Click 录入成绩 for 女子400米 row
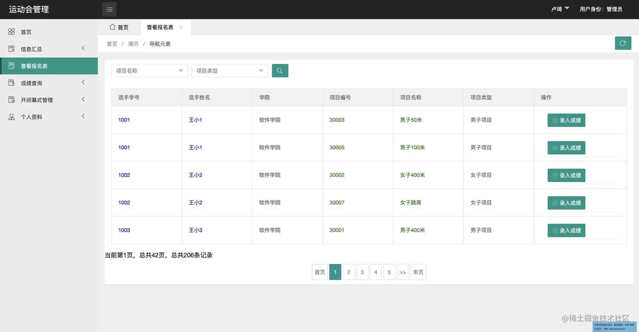639x332 pixels. point(566,175)
